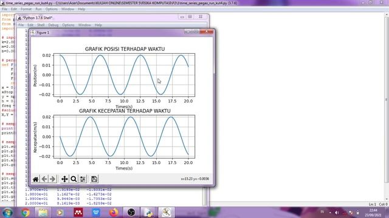Image resolution: width=389 pixels, height=218 pixels.
Task: Open the media player taskbar icon
Action: (x=60, y=213)
